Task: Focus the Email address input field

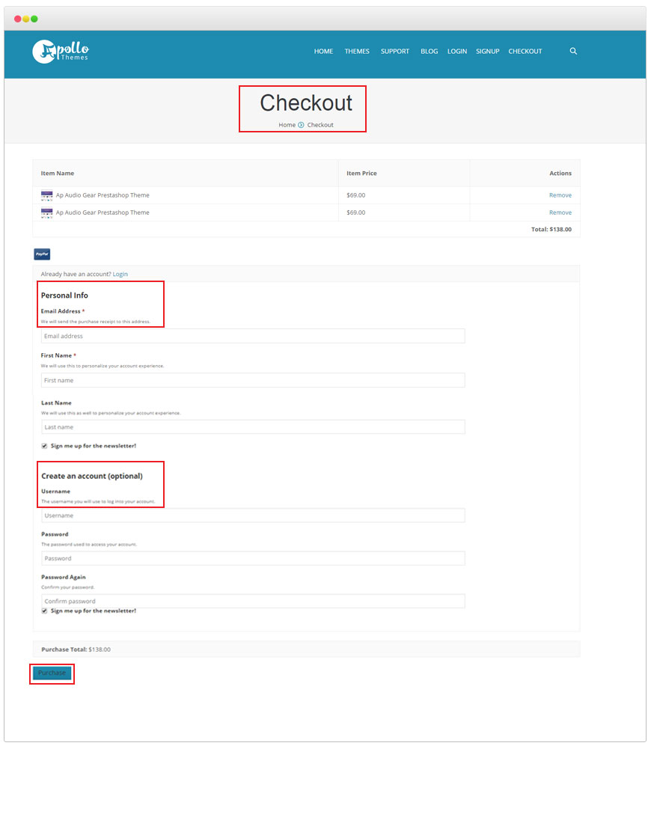Action: tap(253, 336)
